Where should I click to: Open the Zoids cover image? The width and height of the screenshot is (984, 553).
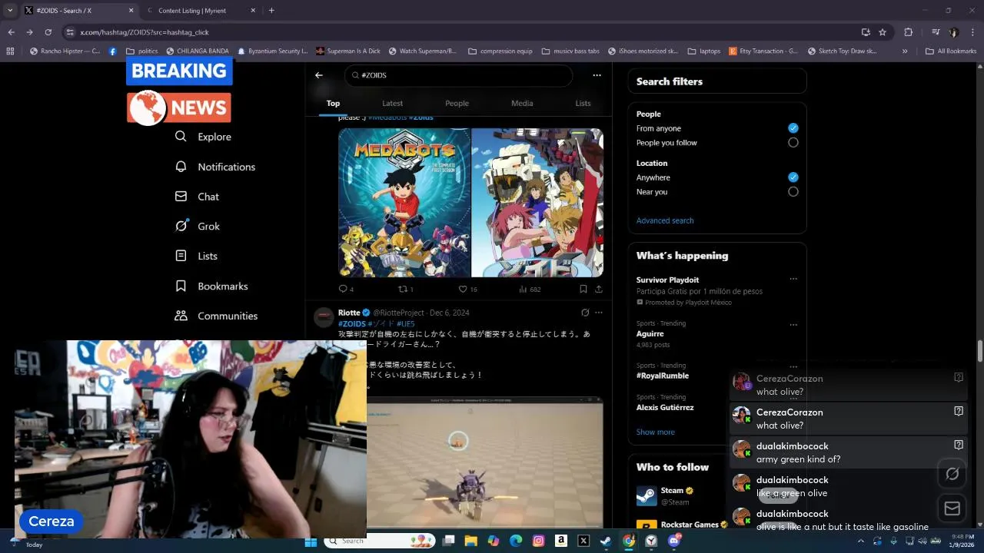pos(537,203)
